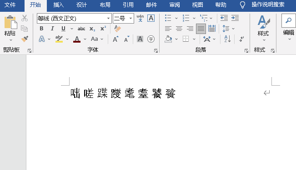The height and width of the screenshot is (170, 296).
Task: Decrease font size with the A-down icon
Action: point(127,39)
